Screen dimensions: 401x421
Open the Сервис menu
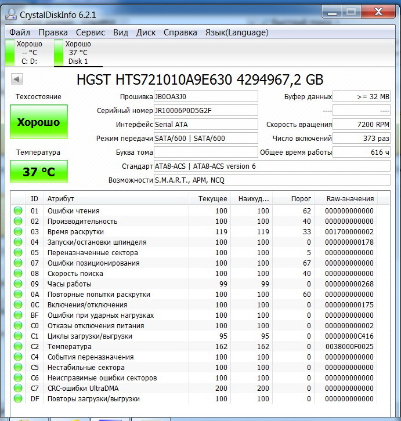91,32
